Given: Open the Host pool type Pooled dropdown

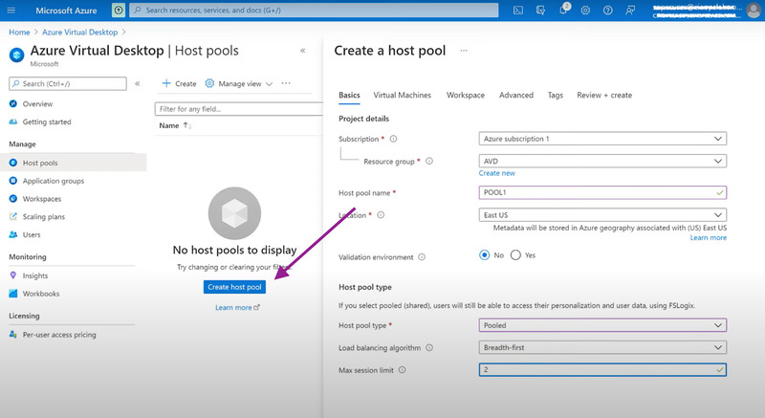Looking at the screenshot, I should click(602, 325).
